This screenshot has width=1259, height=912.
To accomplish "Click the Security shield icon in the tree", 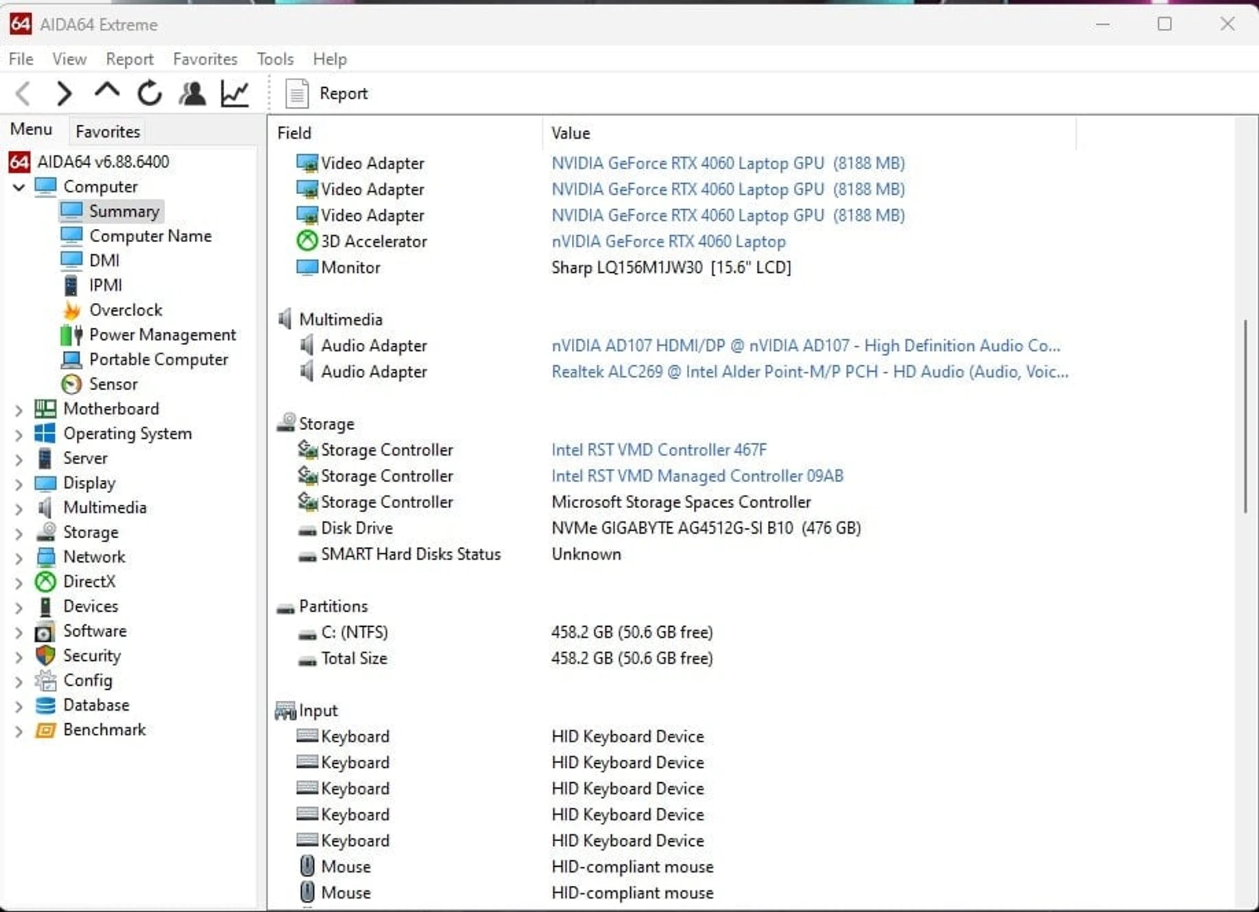I will 45,656.
